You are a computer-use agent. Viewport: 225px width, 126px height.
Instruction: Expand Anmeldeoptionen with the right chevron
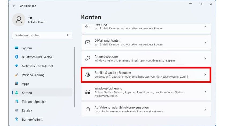205,58
